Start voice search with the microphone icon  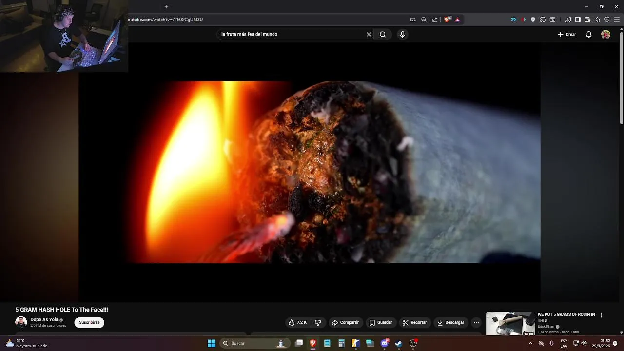point(402,34)
